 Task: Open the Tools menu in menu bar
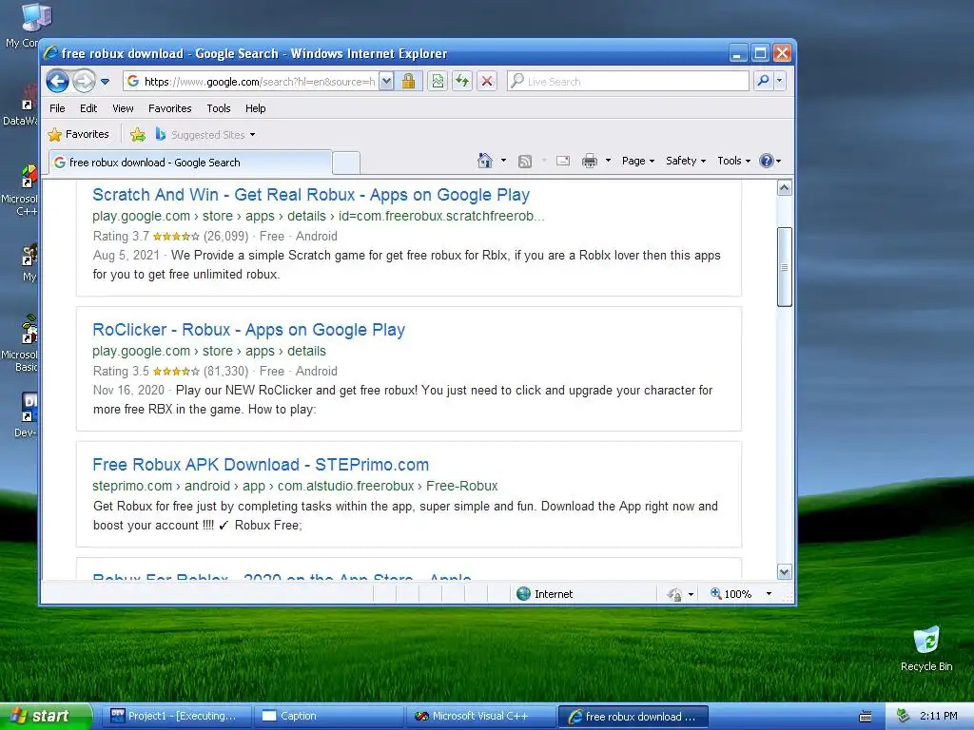coord(219,108)
